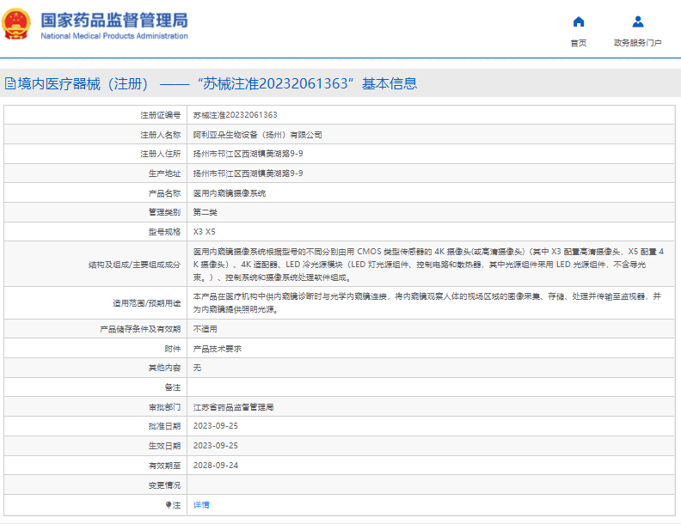
Task: Click the 型号规格 row label
Action: (x=164, y=232)
